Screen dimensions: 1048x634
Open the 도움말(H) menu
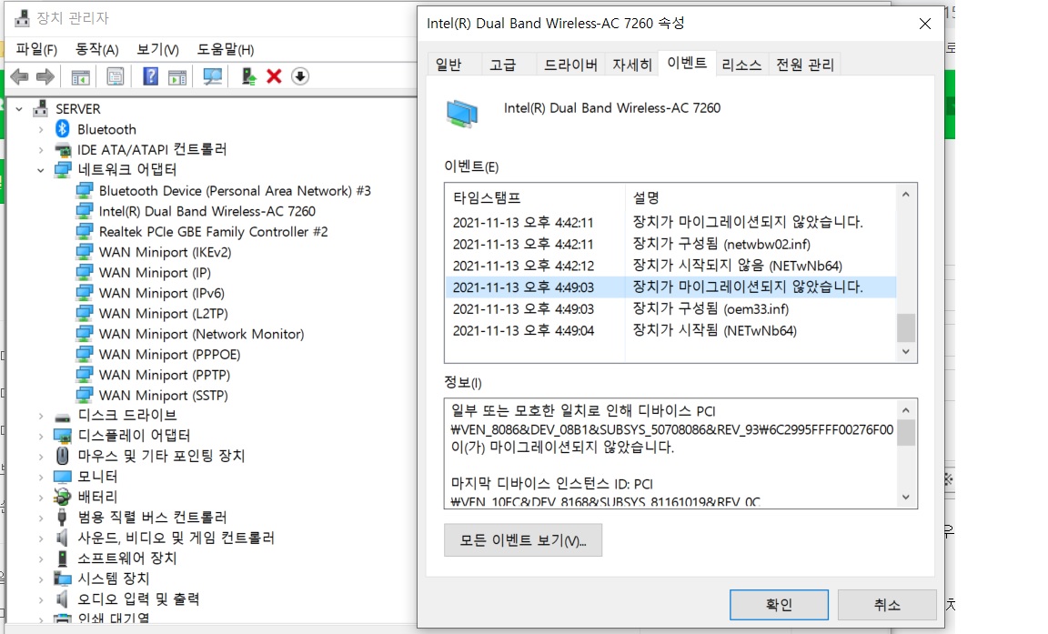(x=226, y=49)
